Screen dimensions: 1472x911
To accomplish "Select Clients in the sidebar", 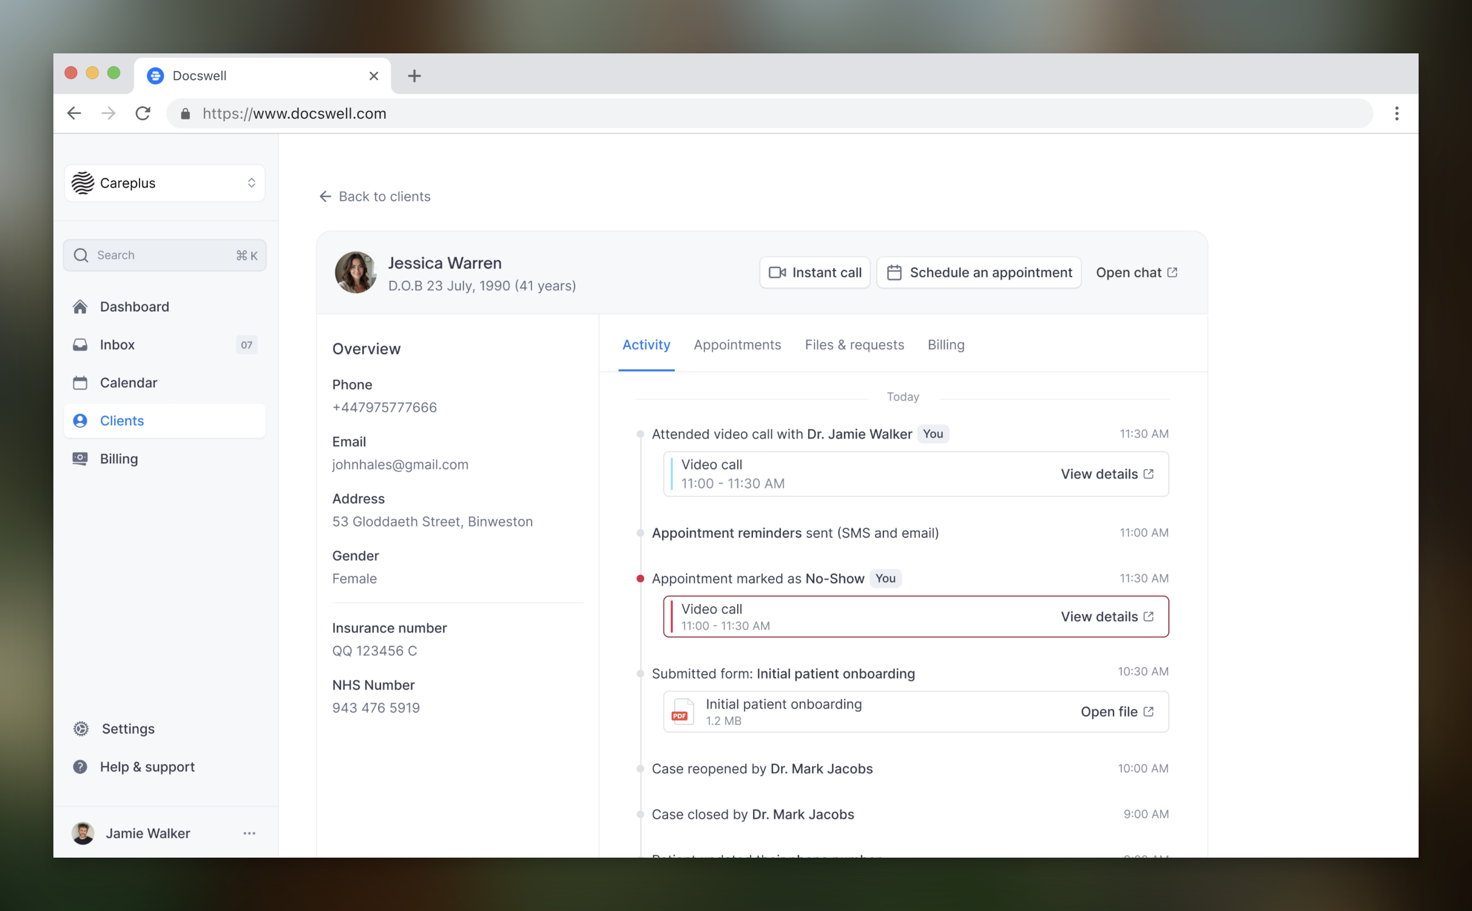I will pos(164,421).
